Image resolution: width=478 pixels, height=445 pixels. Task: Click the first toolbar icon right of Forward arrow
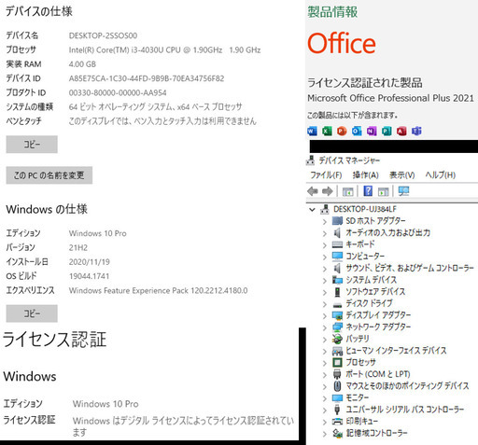(347, 191)
